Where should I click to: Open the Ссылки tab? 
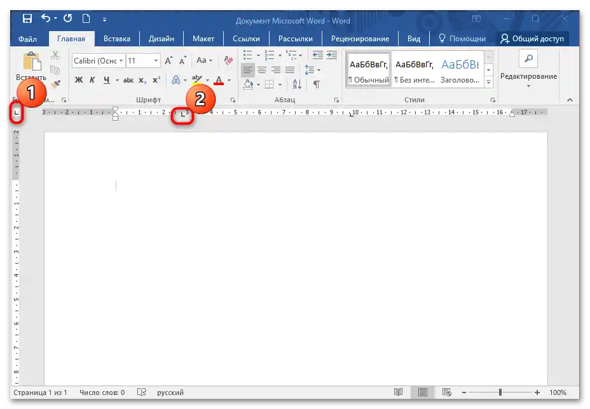247,39
